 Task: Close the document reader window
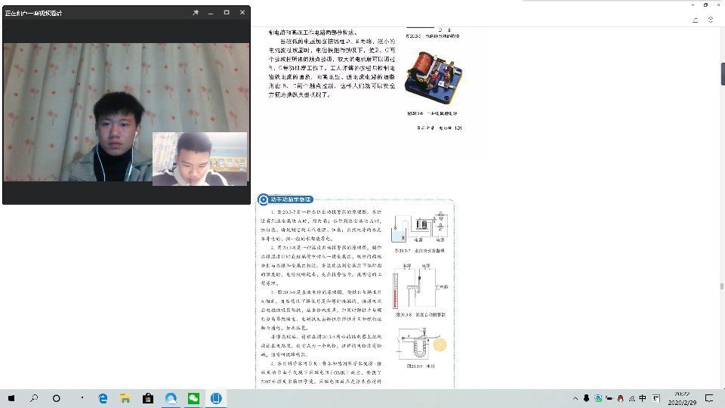point(718,5)
